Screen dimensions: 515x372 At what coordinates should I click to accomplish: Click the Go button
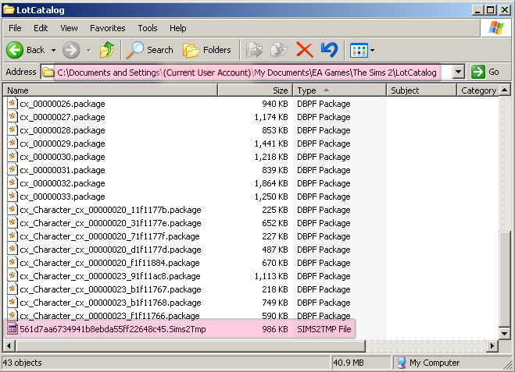[x=485, y=72]
